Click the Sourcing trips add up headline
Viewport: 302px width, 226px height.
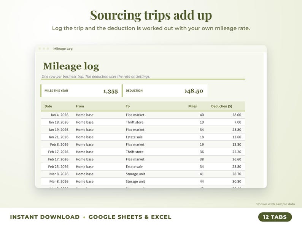pyautogui.click(x=151, y=16)
